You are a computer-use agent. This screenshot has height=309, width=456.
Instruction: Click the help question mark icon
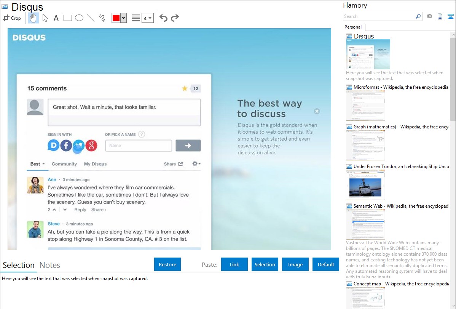coord(142,134)
